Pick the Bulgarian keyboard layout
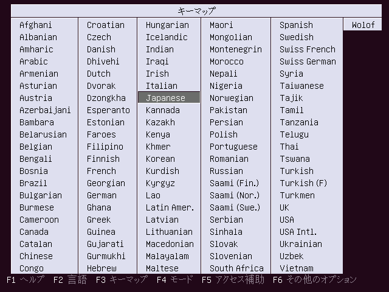 tap(41, 195)
